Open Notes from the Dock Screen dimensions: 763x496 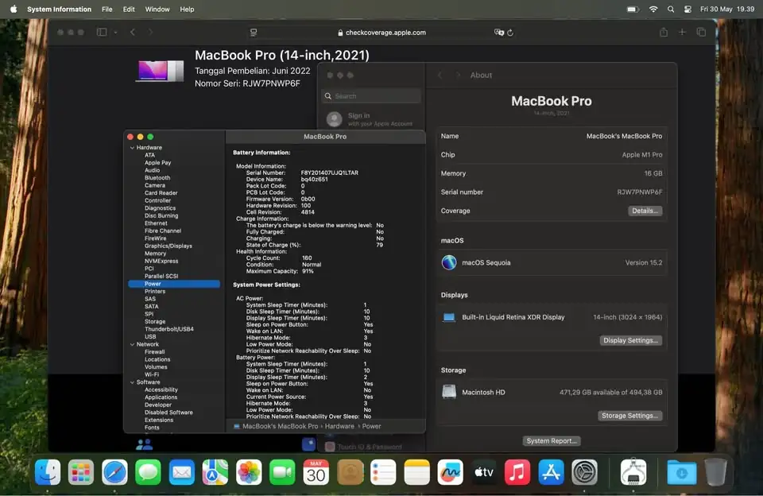tap(417, 472)
